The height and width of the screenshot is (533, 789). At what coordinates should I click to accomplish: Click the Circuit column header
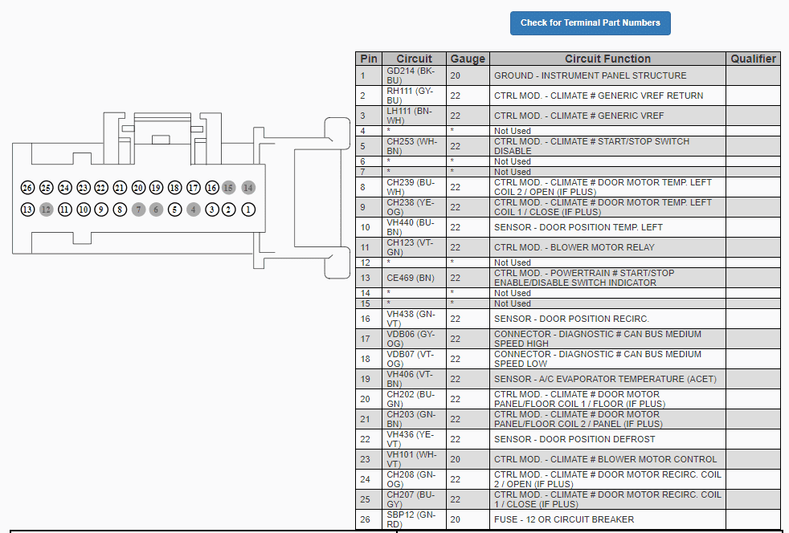click(414, 59)
